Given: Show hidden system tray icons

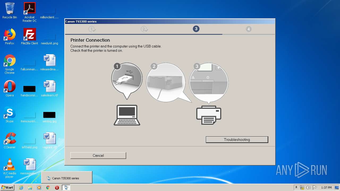Looking at the screenshot, I should [296, 187].
